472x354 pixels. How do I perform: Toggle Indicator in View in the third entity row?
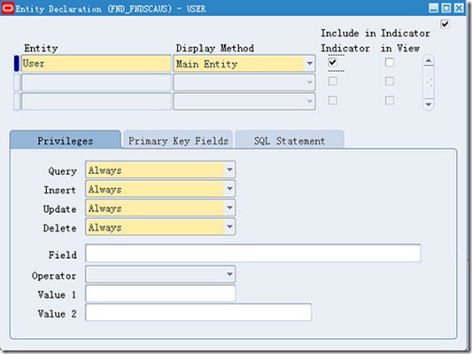[390, 100]
